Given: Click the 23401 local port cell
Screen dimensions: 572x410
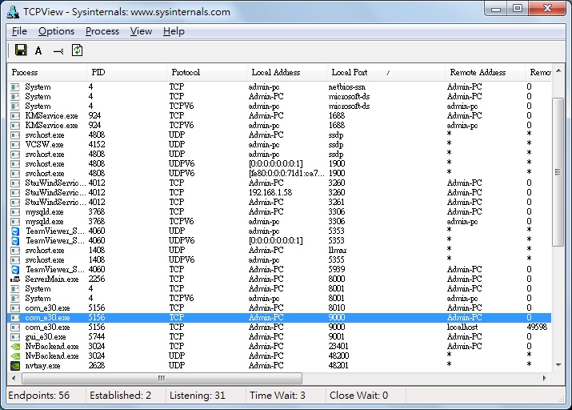Looking at the screenshot, I should coord(338,346).
